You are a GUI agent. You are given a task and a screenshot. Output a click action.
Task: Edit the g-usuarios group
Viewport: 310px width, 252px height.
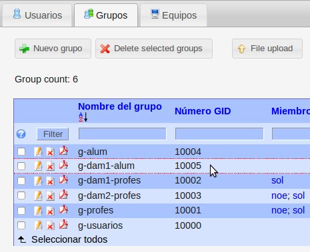click(38, 225)
